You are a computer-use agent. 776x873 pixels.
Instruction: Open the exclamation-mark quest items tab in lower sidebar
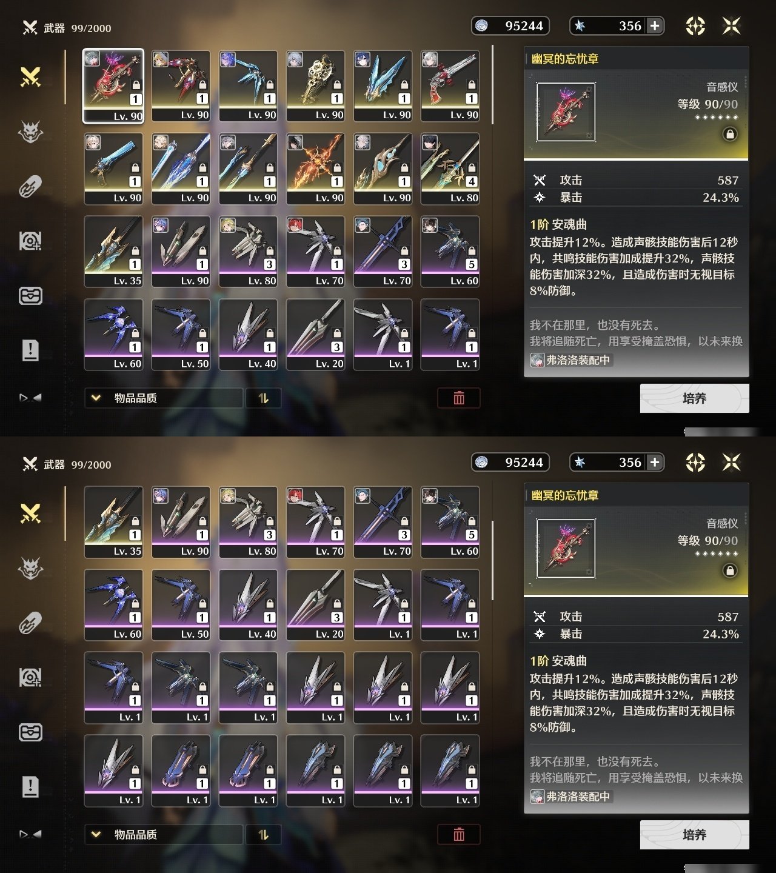coord(30,786)
